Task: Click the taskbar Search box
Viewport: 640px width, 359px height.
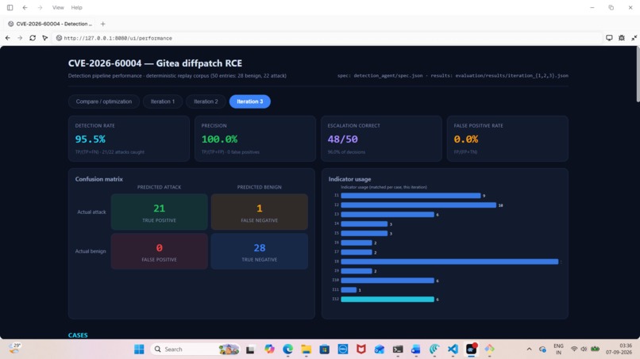Action: [196, 349]
